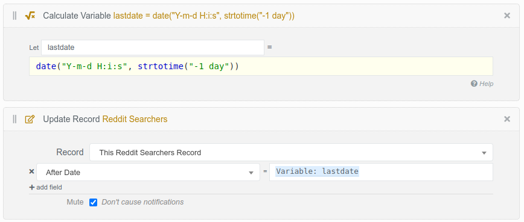The height and width of the screenshot is (222, 524).
Task: Toggle the Don't cause notifications checkbox
Action: (93, 202)
